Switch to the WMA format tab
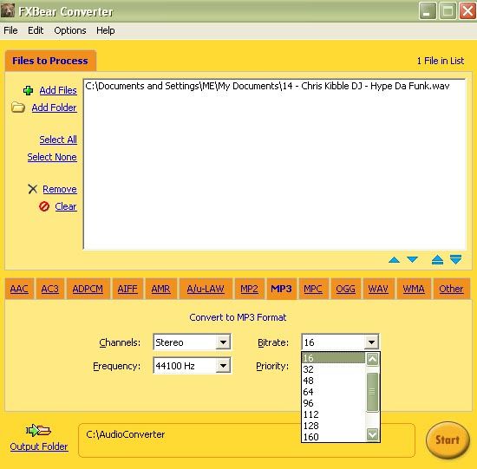Screen dimensions: 477x469 (414, 289)
